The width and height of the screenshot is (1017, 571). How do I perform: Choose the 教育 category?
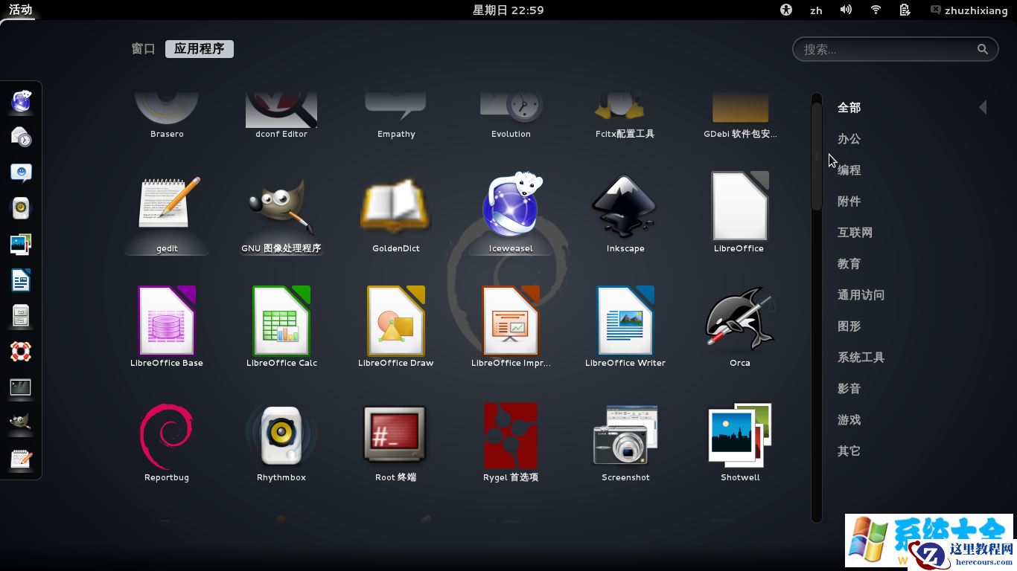point(849,264)
